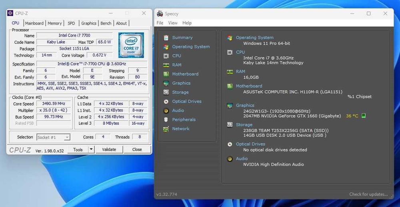Click the Level 3 cache value 8 MBytes

point(112,123)
